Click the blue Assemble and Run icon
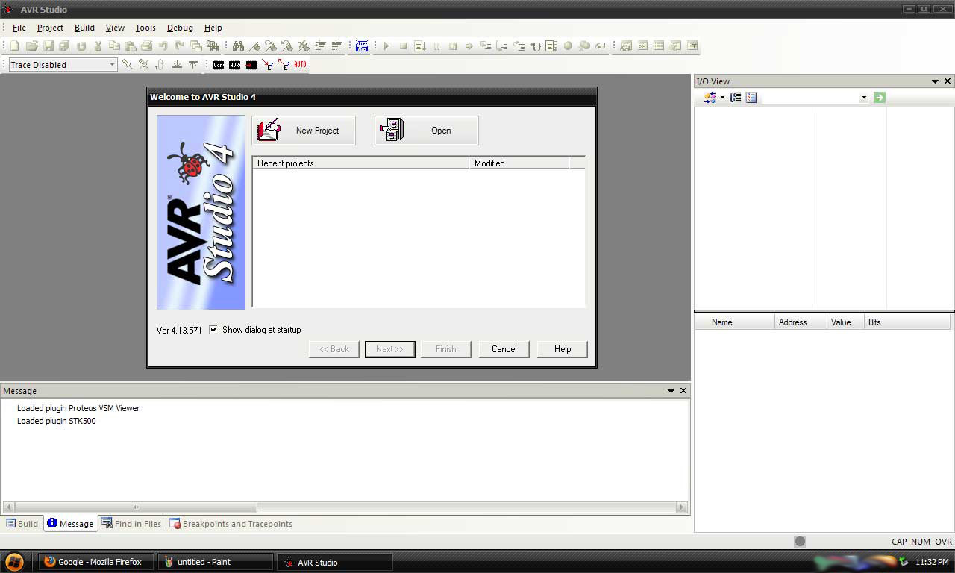955x573 pixels. [x=362, y=46]
